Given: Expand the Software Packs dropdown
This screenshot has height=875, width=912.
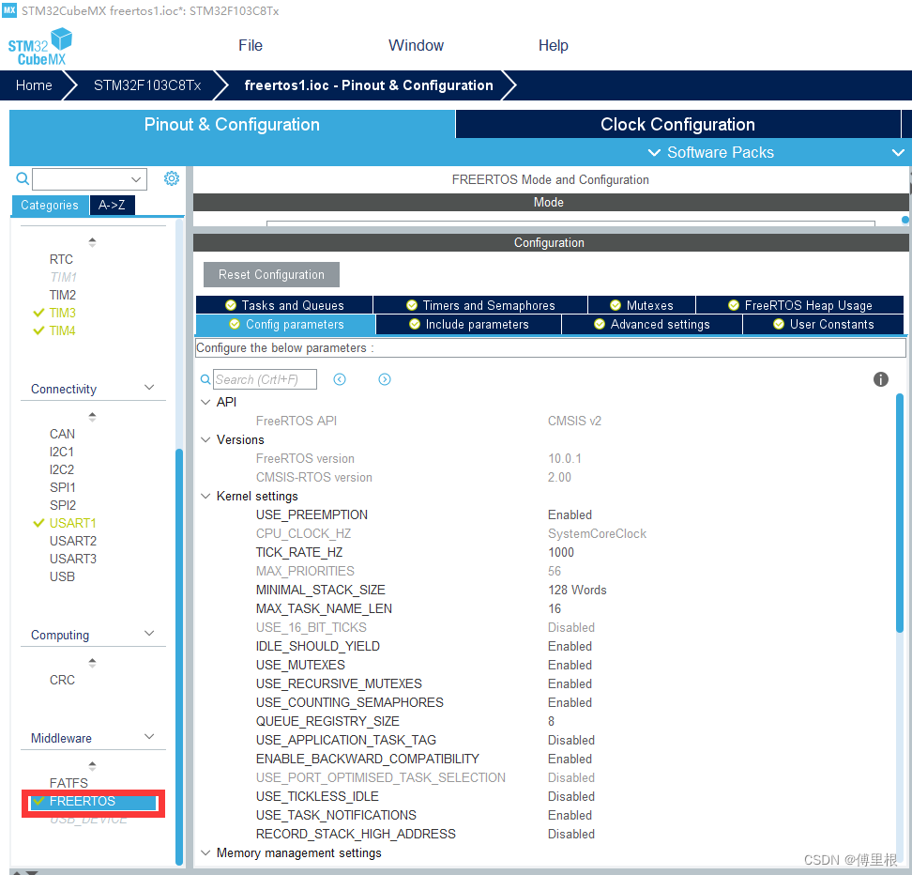Looking at the screenshot, I should tap(711, 152).
